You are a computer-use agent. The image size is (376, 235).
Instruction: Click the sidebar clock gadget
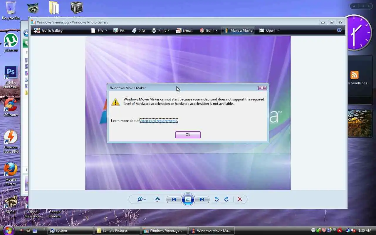pos(360,33)
